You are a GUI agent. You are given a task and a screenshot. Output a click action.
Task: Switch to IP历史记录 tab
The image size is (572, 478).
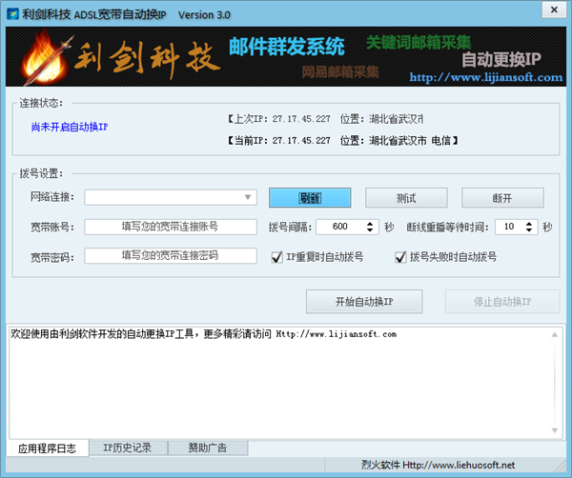coord(128,448)
